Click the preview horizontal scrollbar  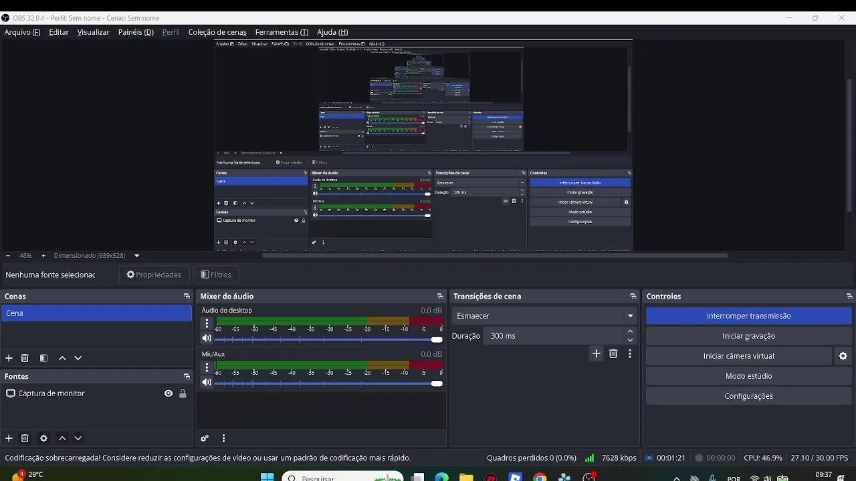(x=495, y=255)
